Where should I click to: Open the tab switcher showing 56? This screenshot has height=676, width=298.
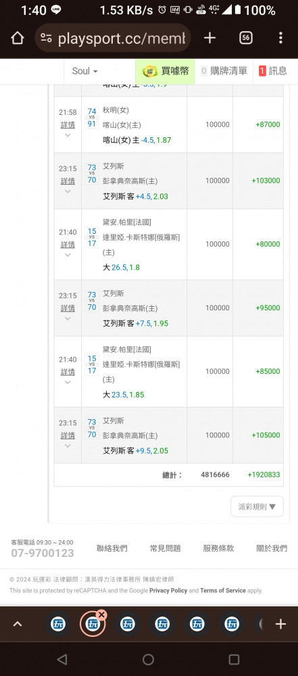point(245,38)
